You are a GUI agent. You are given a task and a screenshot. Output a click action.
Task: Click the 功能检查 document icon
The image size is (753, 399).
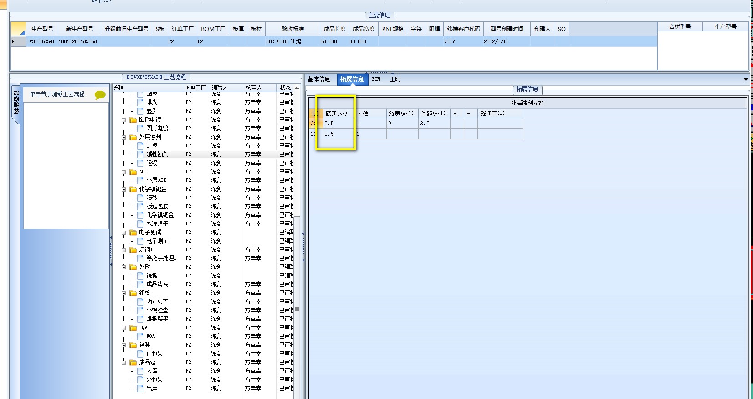(141, 302)
